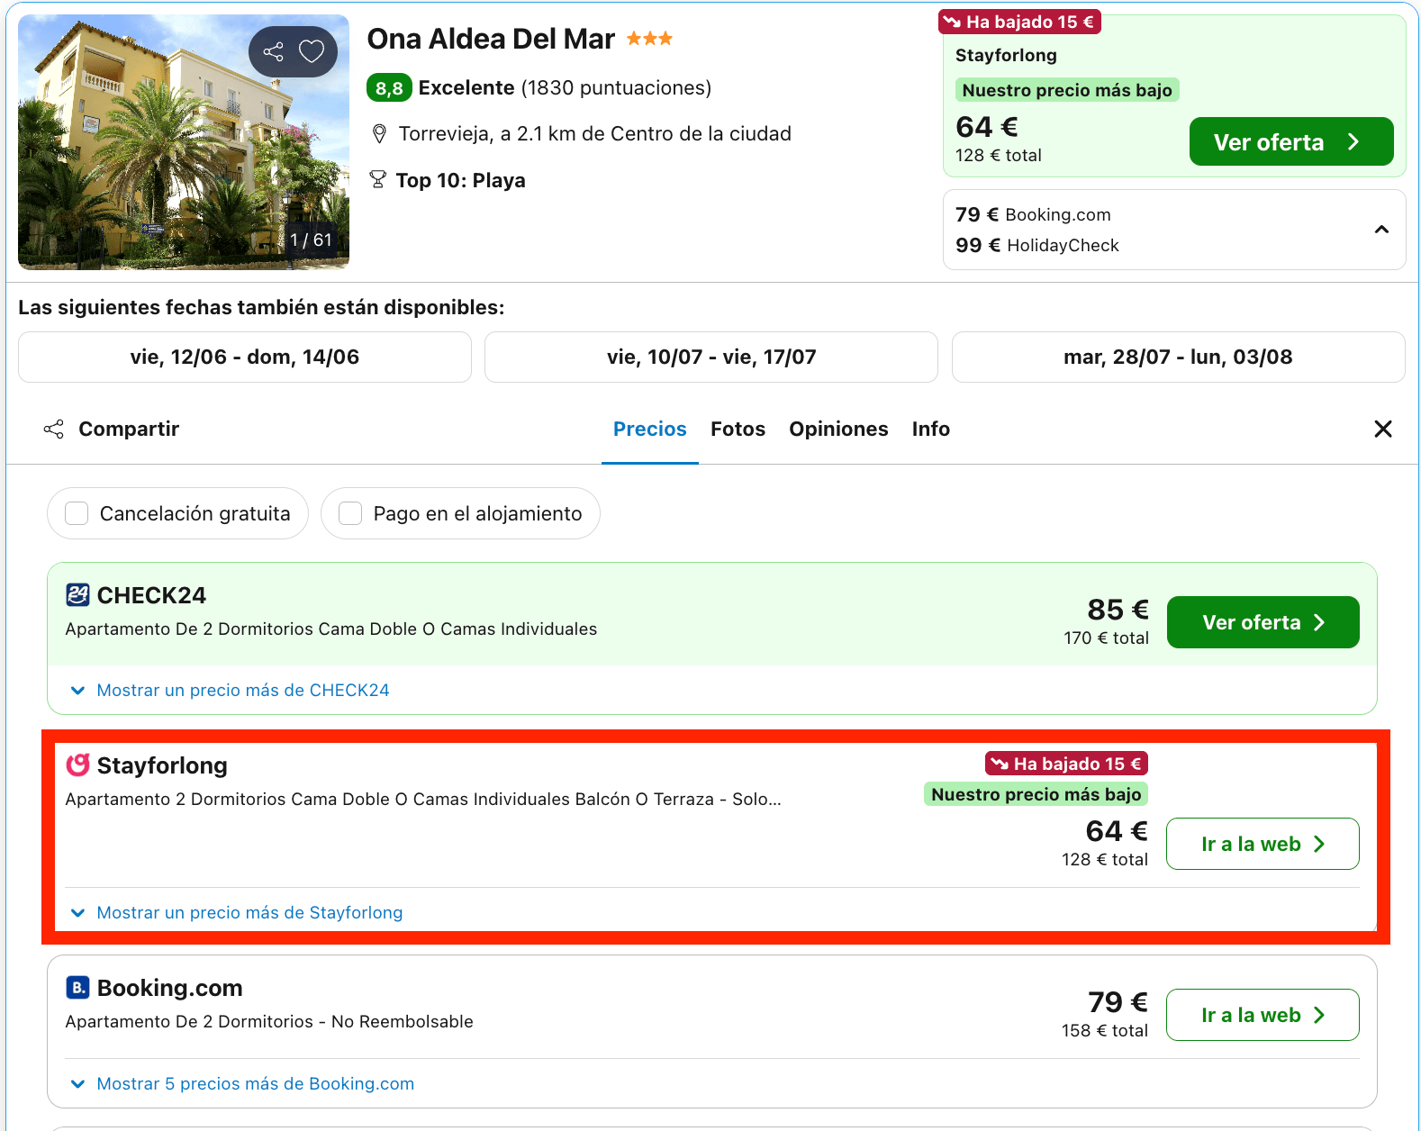The width and height of the screenshot is (1421, 1131).
Task: Click the 1 / 61 photo counter
Action: 312,240
